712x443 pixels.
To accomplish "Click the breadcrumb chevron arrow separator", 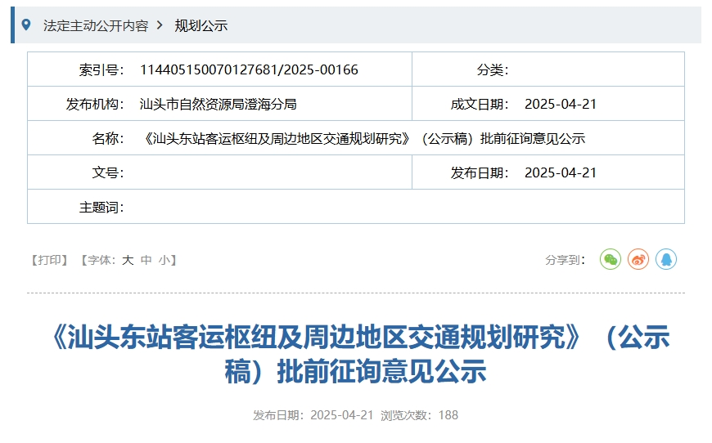I will (x=160, y=25).
